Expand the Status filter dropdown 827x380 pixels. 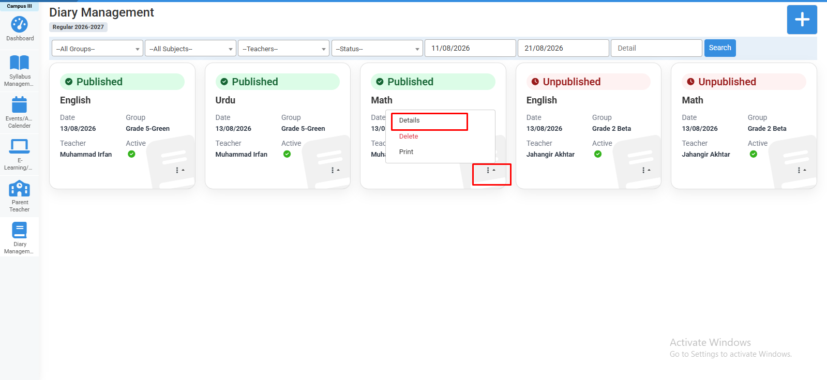point(377,49)
